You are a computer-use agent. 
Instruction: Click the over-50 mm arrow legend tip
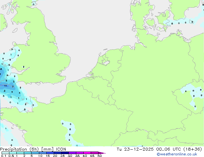pyautogui.click(x=102, y=153)
